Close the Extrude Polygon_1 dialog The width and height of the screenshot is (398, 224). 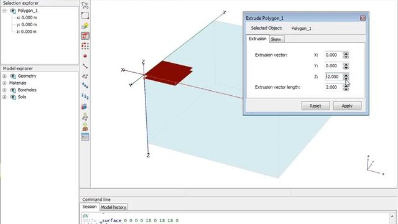click(363, 18)
